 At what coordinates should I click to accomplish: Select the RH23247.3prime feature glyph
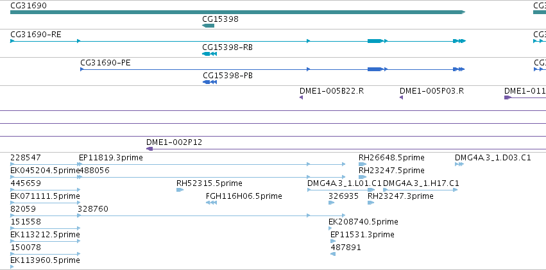point(370,203)
